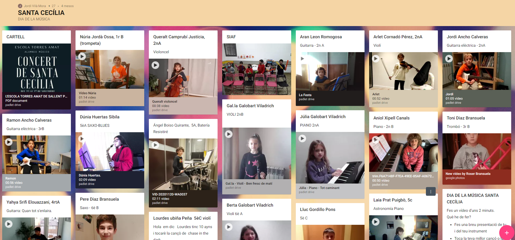Image resolution: width=515 pixels, height=240 pixels.
Task: Play Gal.la's violin video
Action: tap(229, 134)
